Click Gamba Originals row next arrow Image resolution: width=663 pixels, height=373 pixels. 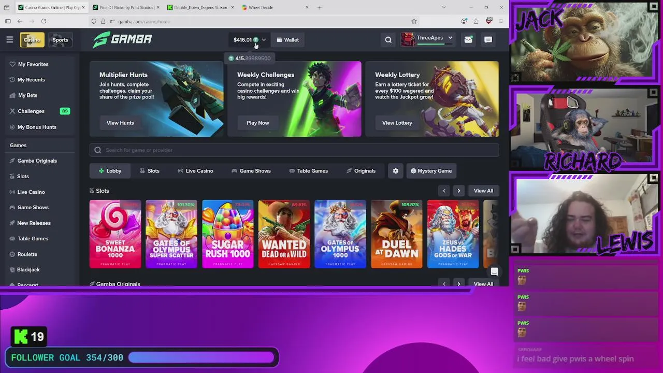tap(458, 284)
